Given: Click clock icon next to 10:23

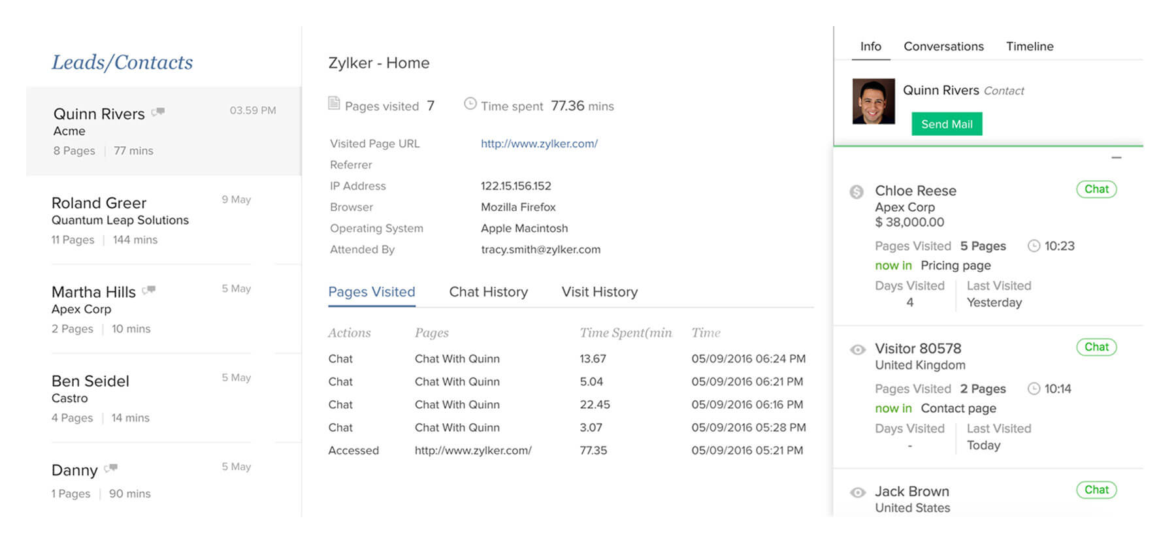Looking at the screenshot, I should [x=1034, y=246].
